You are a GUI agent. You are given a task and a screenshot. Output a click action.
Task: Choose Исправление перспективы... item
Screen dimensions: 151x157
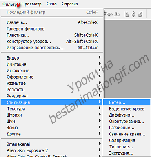[52, 48]
